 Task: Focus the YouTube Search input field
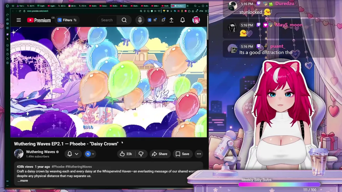coord(107,20)
